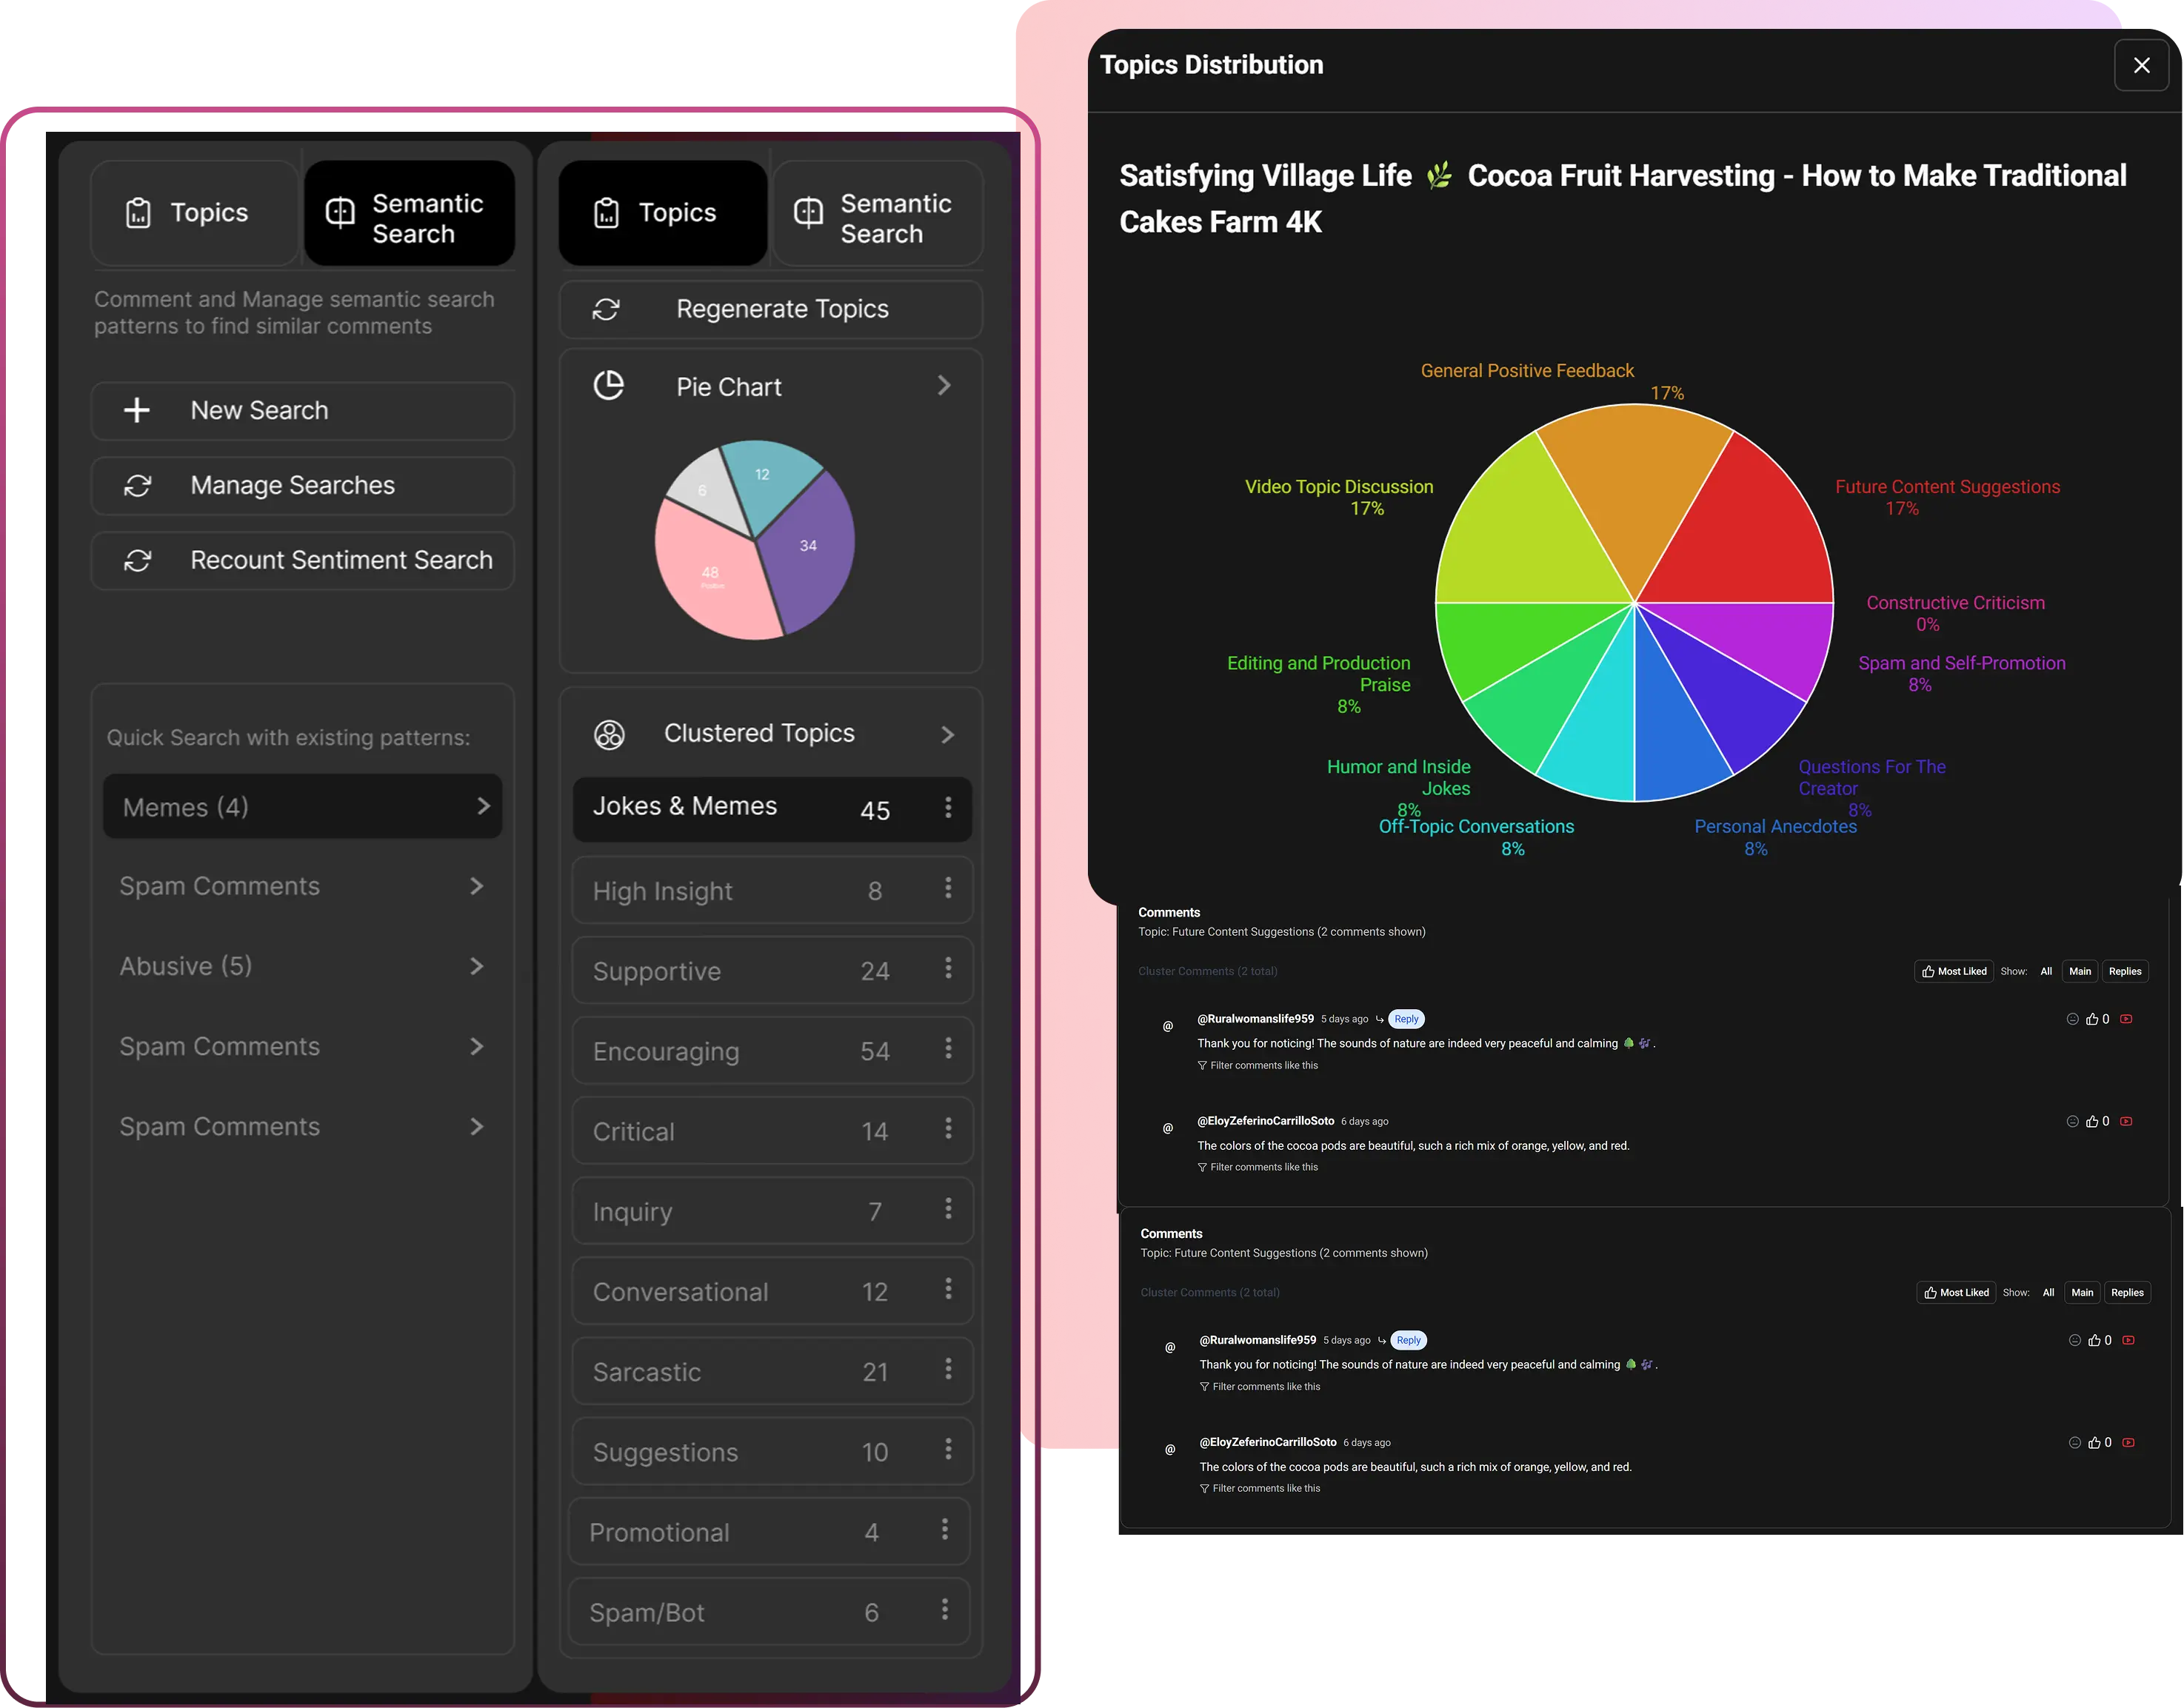Click the neutral sentiment face icon on a comment
This screenshot has height=1708, width=2184.
tap(2072, 1019)
